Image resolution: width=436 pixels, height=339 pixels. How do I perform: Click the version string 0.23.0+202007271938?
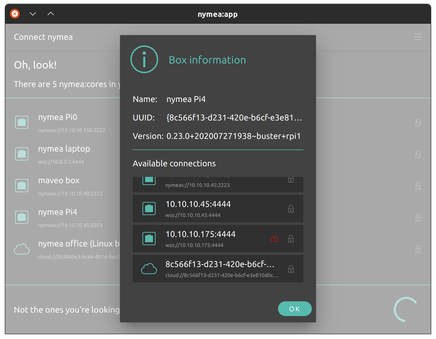[x=234, y=136]
